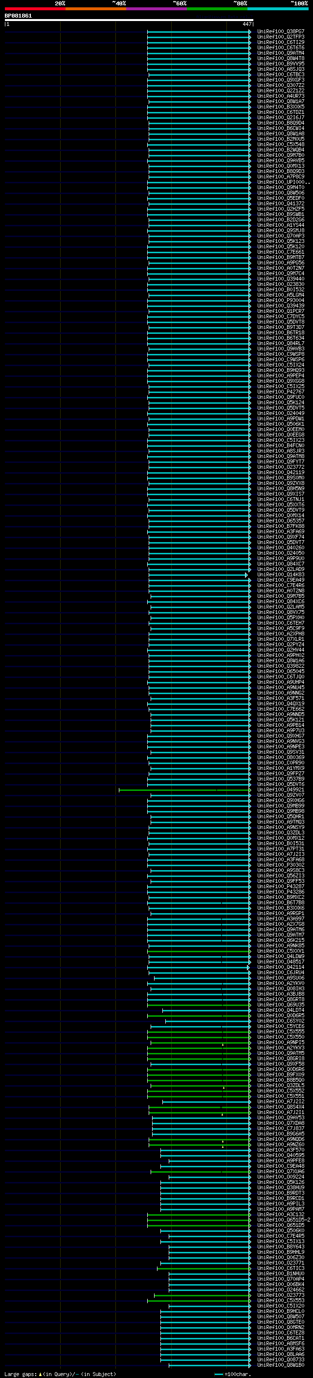Select the UniRef100_B0I531 entry
This screenshot has height=1378, width=313.
(281, 844)
